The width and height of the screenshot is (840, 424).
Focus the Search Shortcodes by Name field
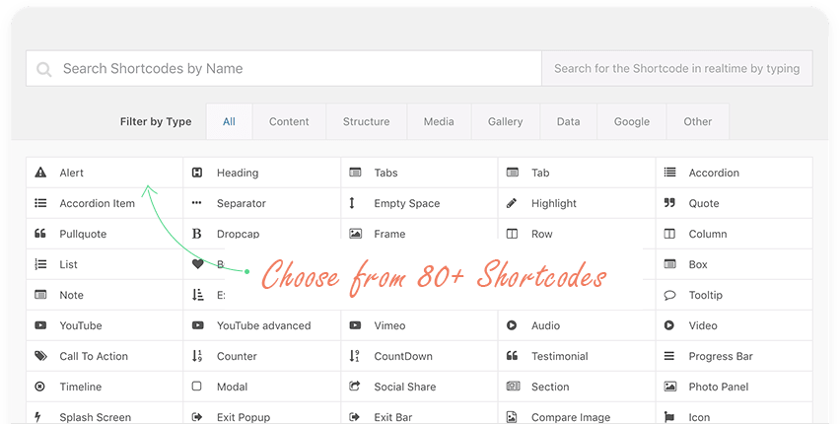(284, 69)
